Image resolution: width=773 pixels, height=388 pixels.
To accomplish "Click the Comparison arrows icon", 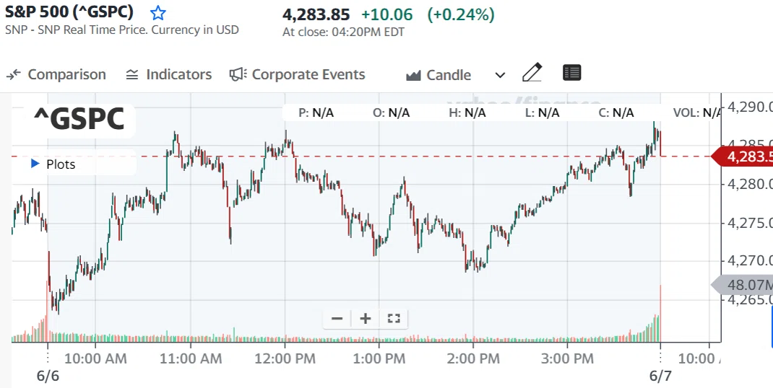I will click(x=13, y=74).
